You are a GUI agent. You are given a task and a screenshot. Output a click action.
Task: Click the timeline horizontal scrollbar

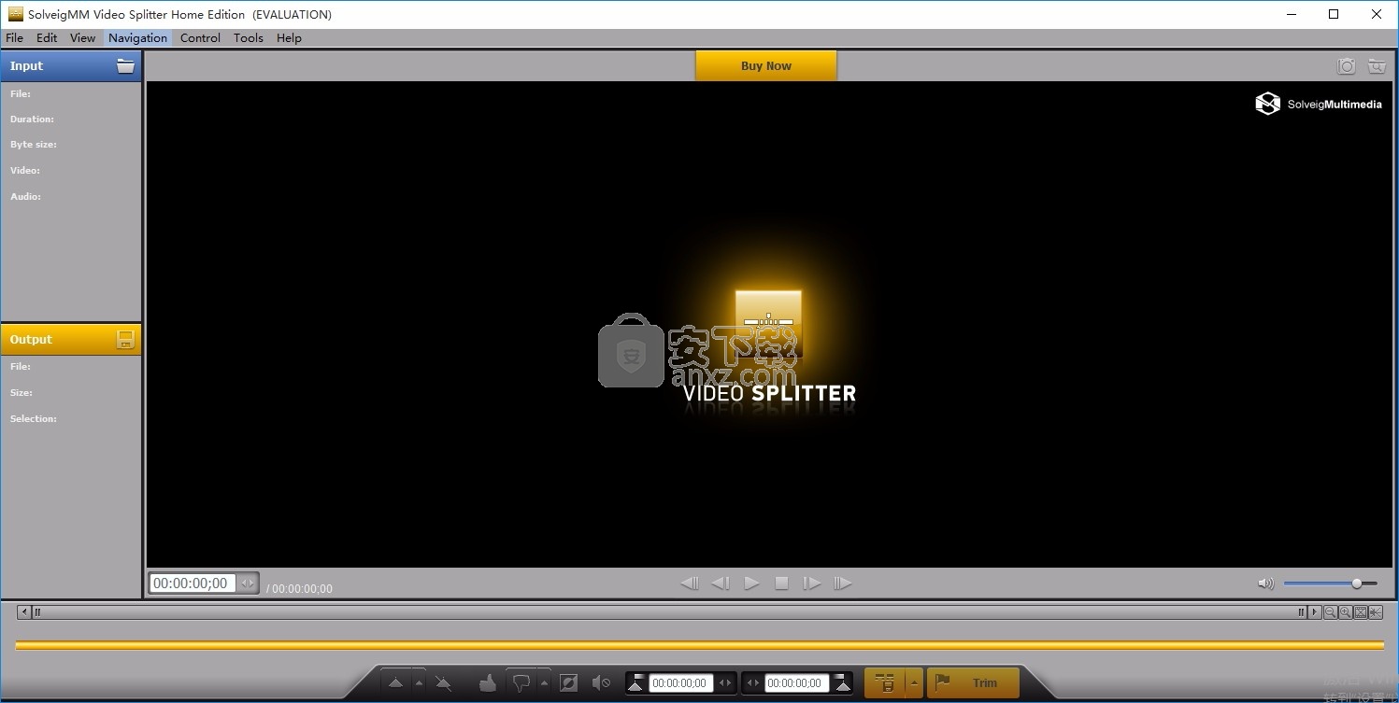(669, 612)
